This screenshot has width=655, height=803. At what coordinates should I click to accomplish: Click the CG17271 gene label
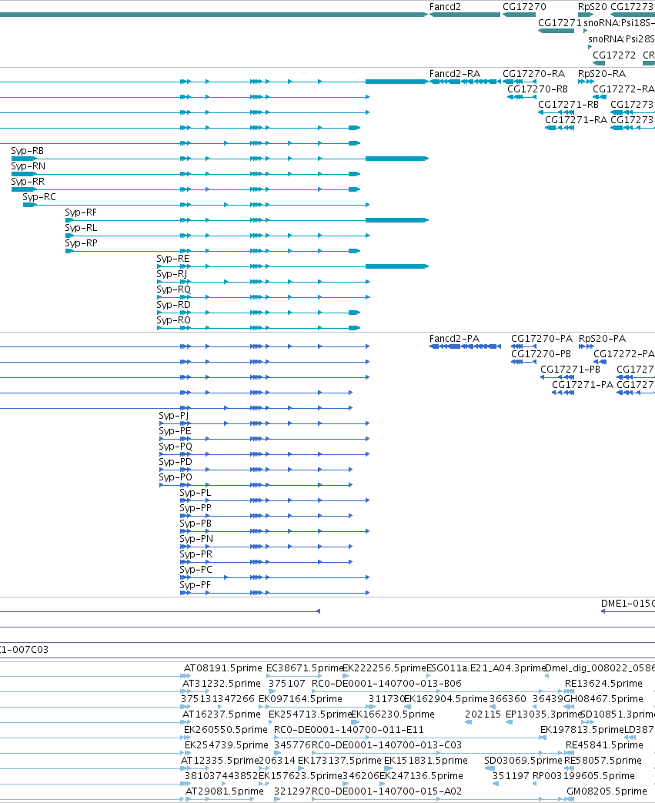[560, 23]
